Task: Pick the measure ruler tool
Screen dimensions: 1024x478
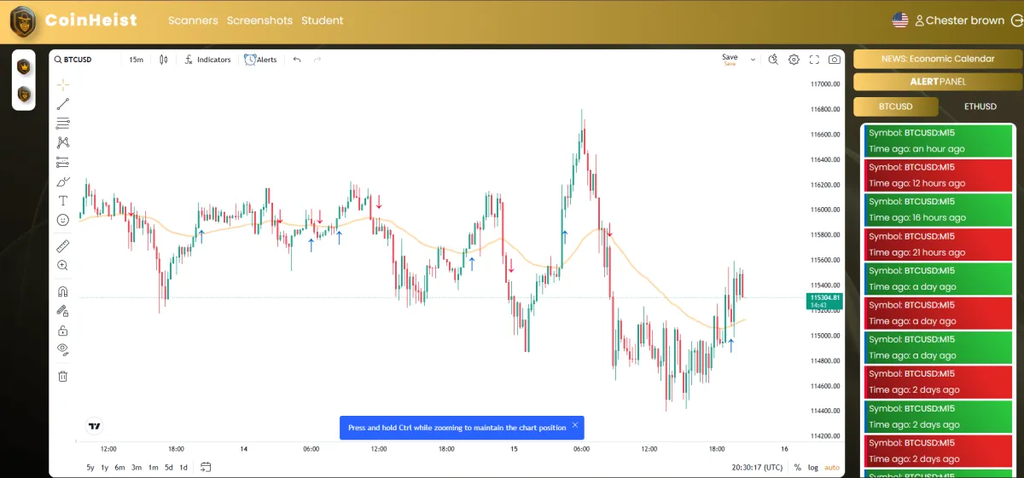Action: 63,246
